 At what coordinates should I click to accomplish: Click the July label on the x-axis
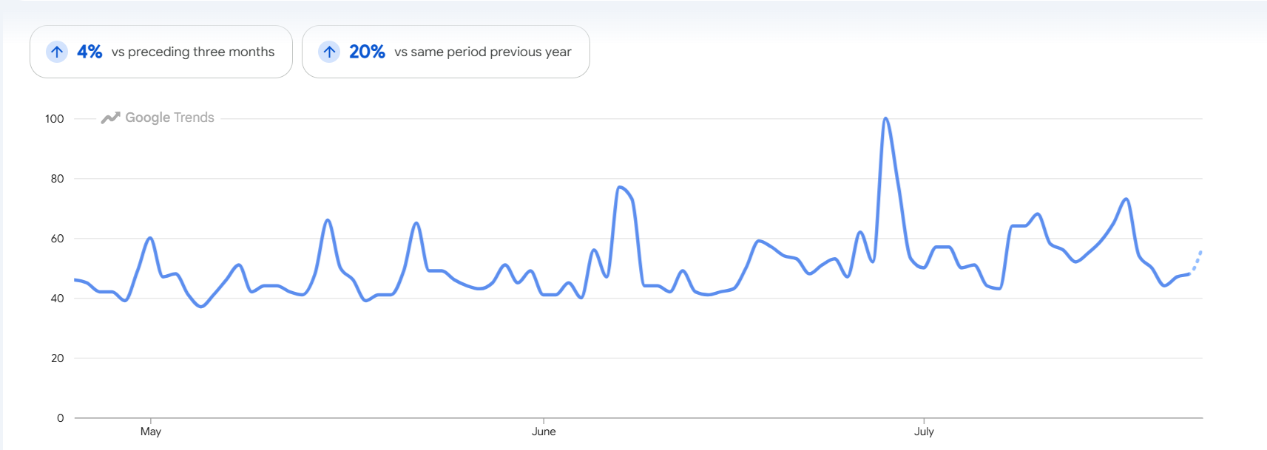click(924, 432)
